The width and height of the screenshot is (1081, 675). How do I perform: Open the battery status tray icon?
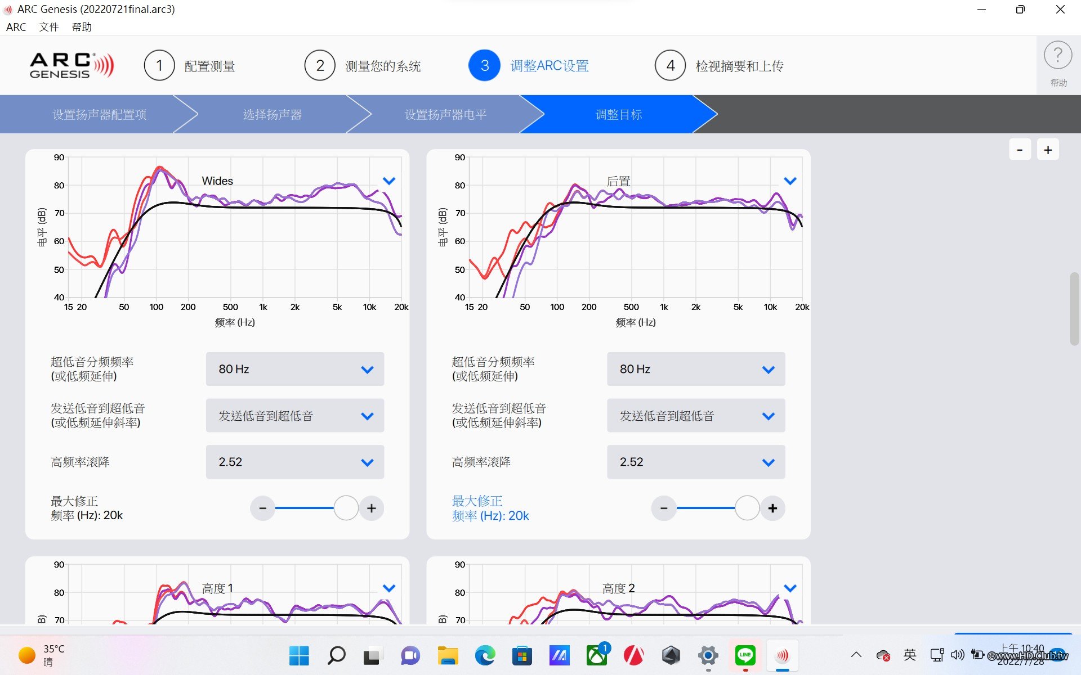point(977,655)
